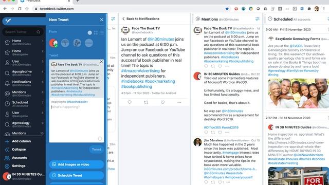
Task: Open Accounts panel
Action: pos(16,158)
